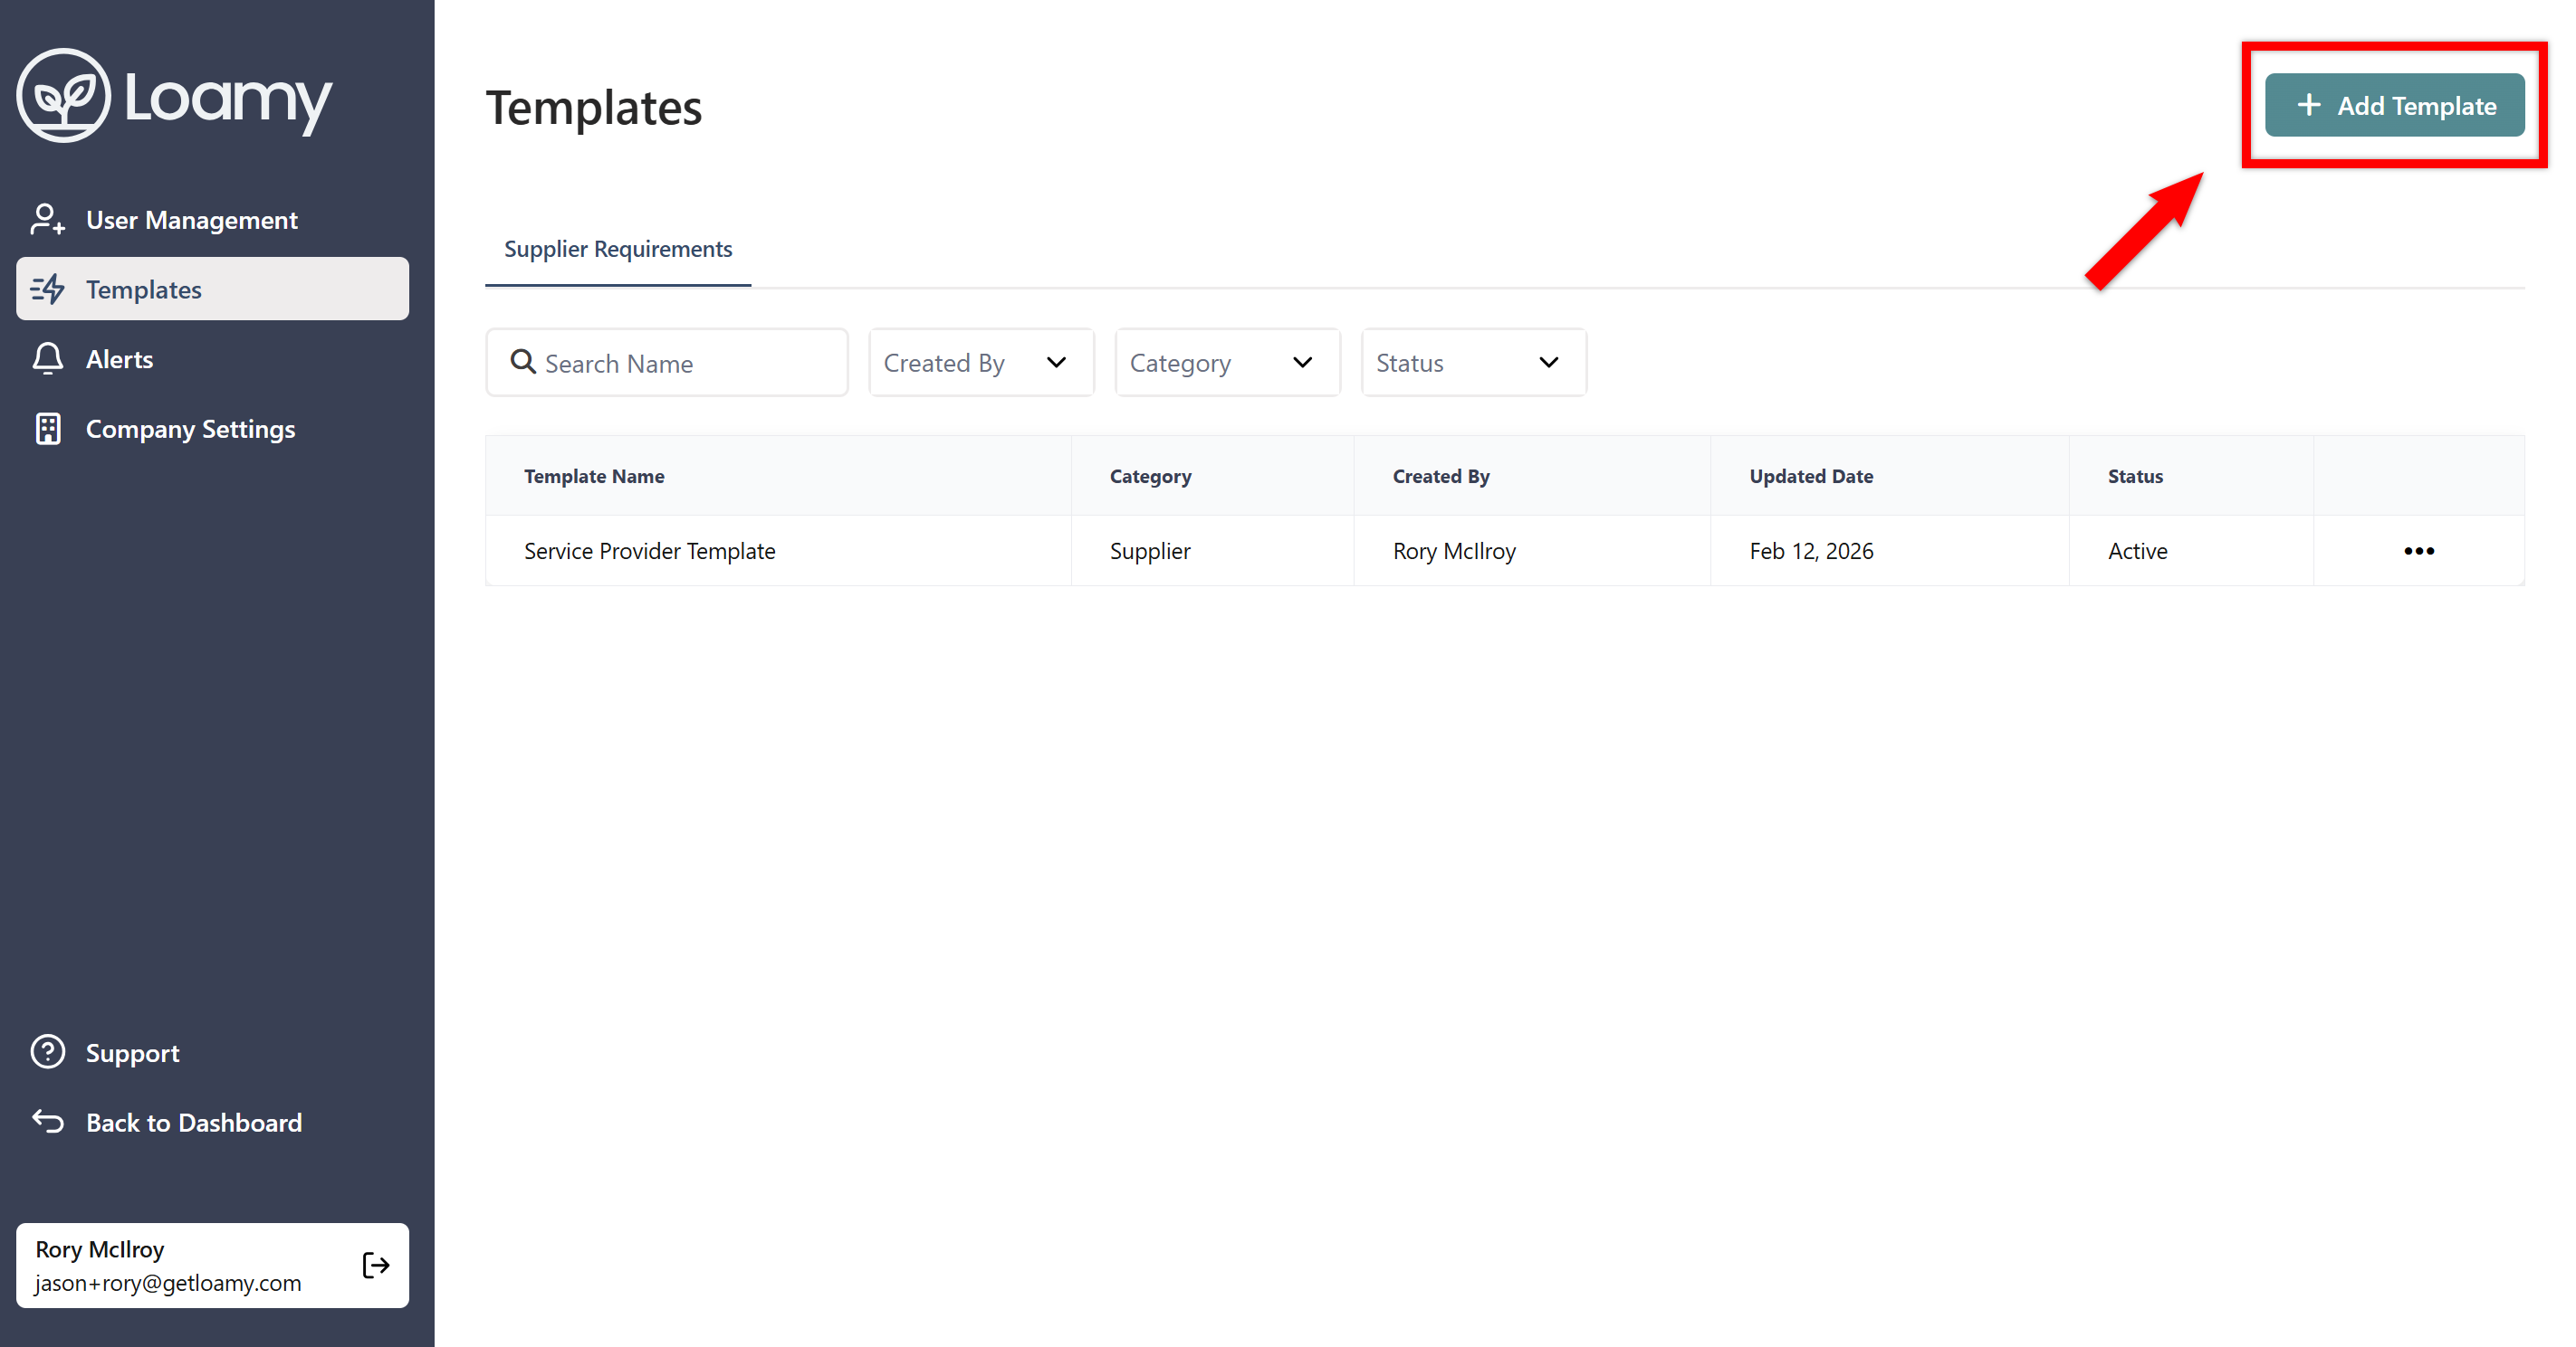Screen dimensions: 2576x1347
Task: Open Alerts in the sidebar menu
Action: click(119, 359)
